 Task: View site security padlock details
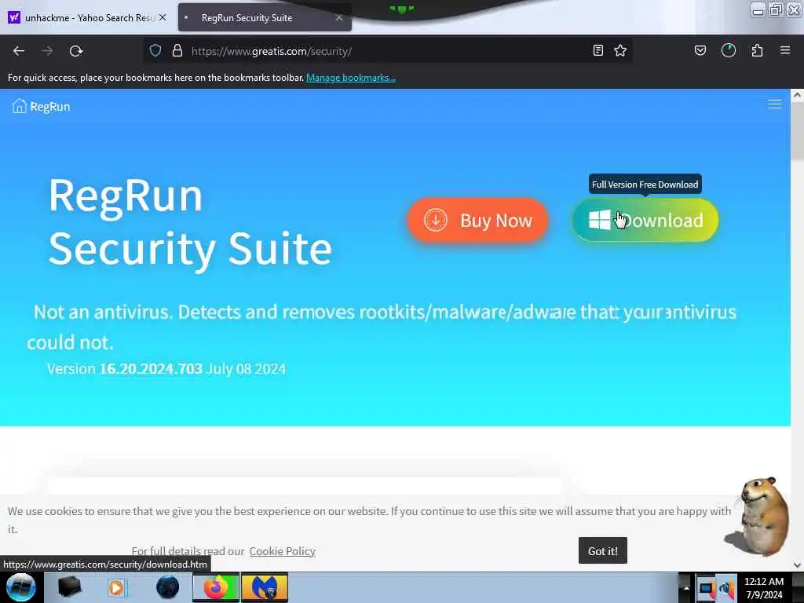coord(177,51)
